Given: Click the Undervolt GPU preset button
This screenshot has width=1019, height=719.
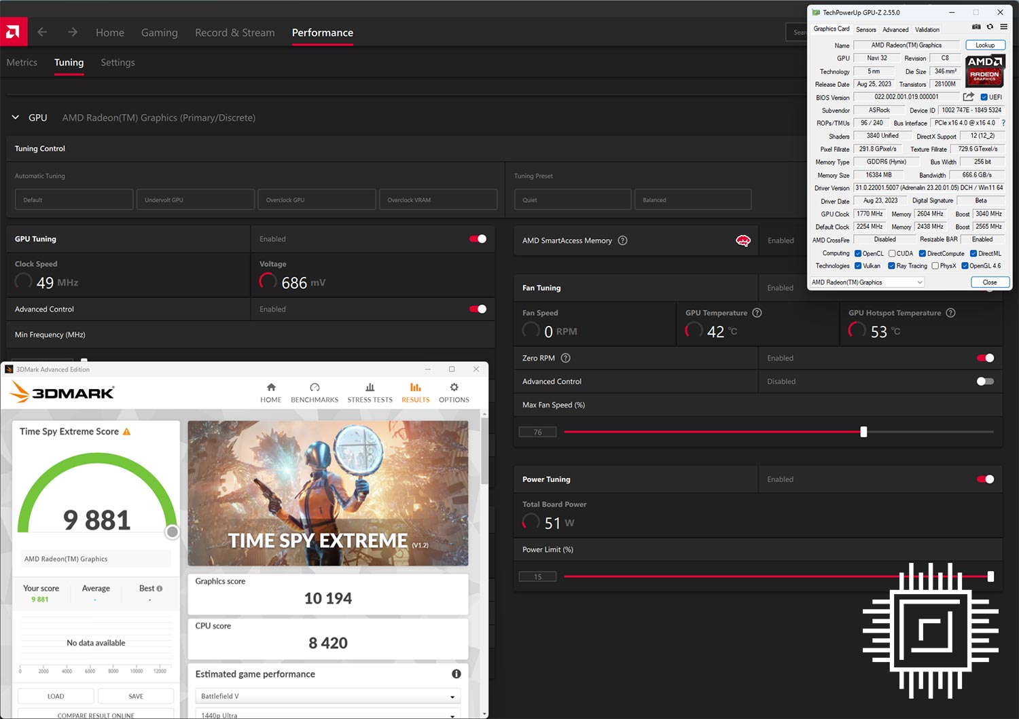Looking at the screenshot, I should point(195,200).
